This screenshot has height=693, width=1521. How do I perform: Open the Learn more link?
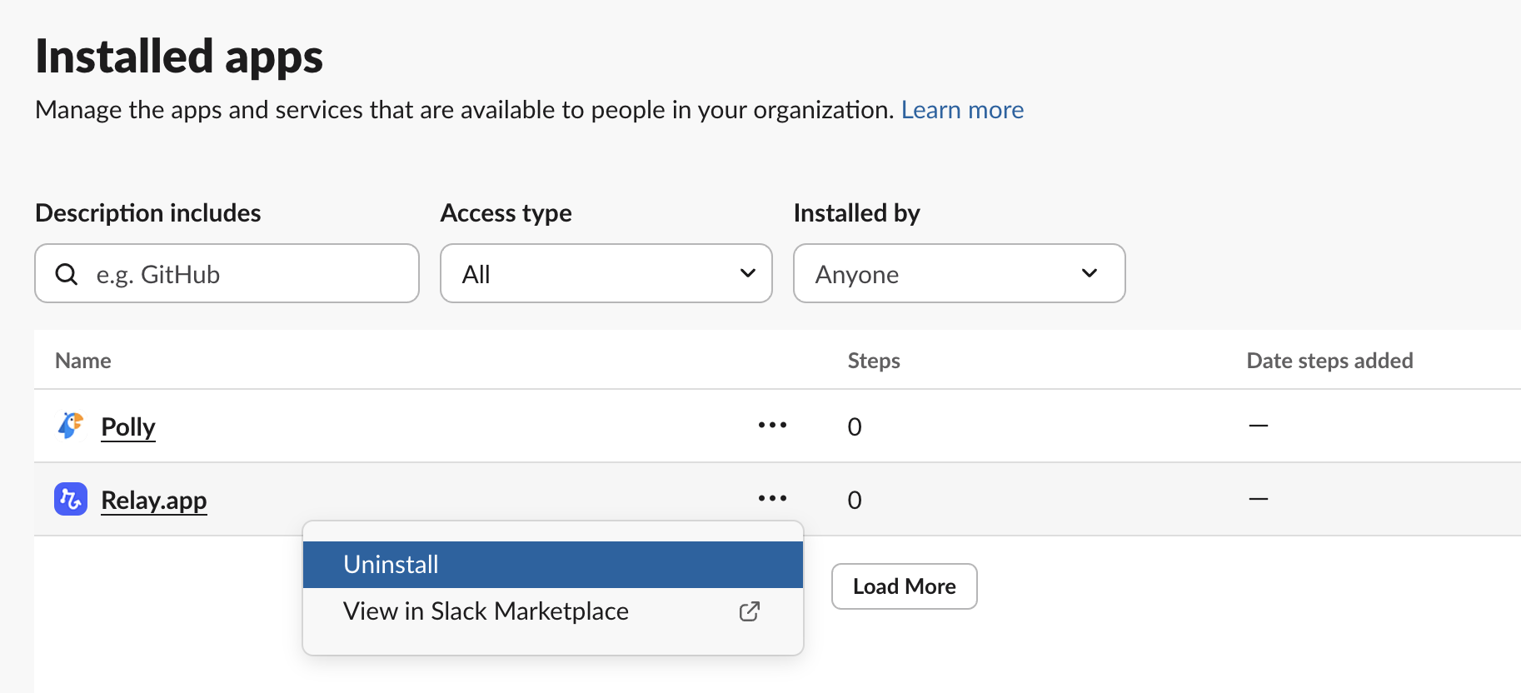pos(962,110)
